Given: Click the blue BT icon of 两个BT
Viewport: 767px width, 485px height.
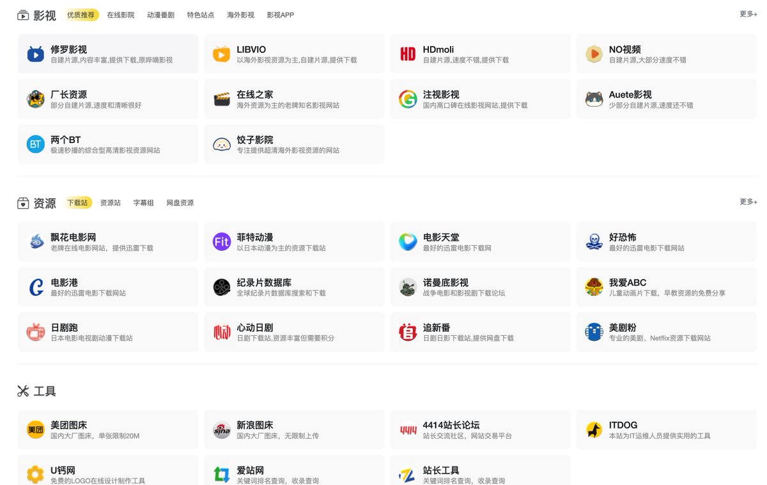Looking at the screenshot, I should pos(35,144).
